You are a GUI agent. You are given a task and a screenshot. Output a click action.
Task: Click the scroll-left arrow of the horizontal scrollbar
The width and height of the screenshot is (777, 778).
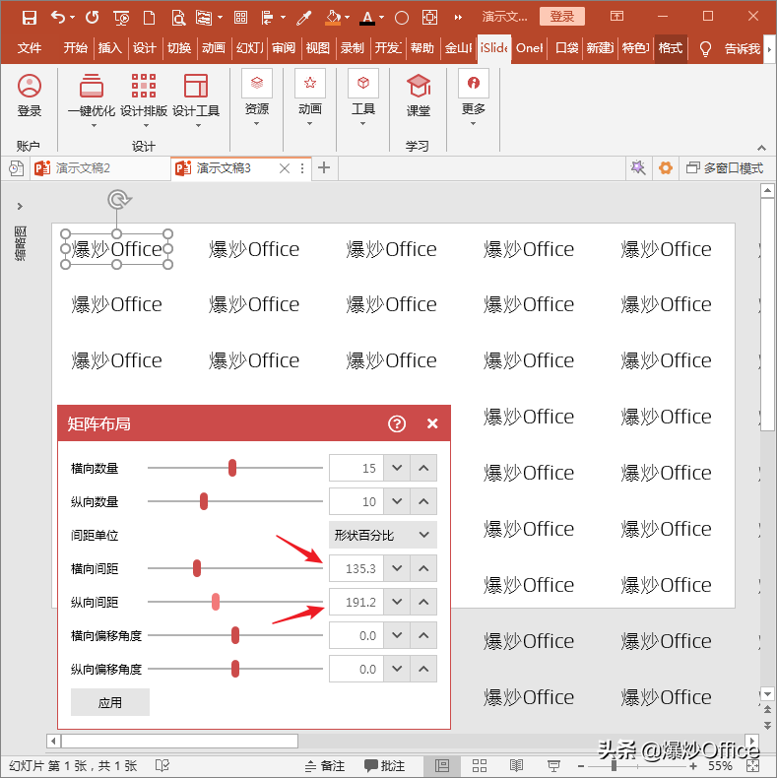tap(53, 741)
